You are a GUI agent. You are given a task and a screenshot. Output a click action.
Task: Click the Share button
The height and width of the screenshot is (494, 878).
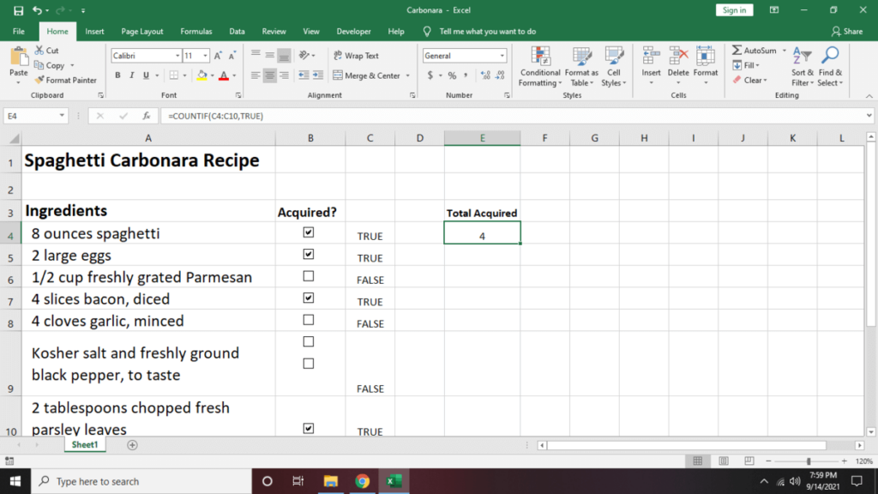pos(847,32)
